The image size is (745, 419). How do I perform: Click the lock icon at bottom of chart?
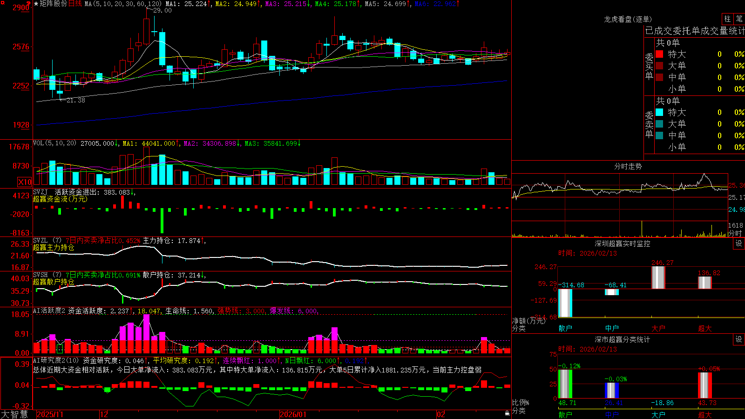pyautogui.click(x=507, y=413)
